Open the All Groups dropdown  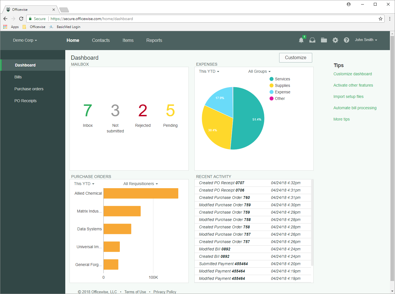click(259, 71)
